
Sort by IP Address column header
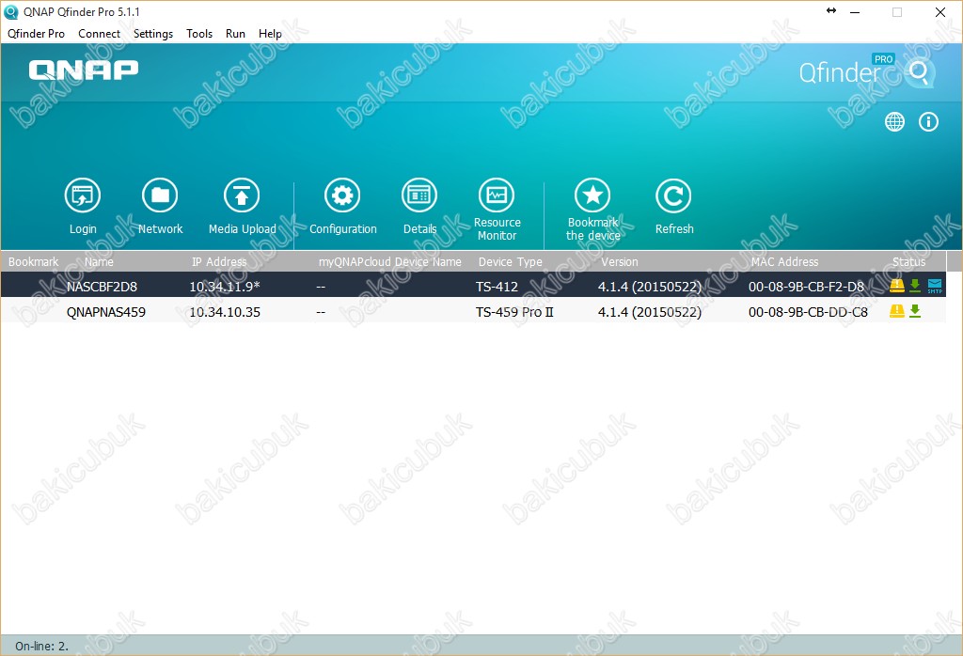(x=219, y=261)
